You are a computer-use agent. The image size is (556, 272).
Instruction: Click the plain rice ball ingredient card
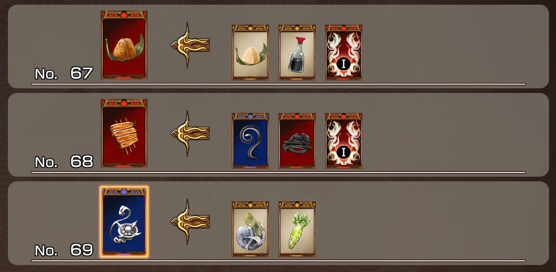[250, 52]
